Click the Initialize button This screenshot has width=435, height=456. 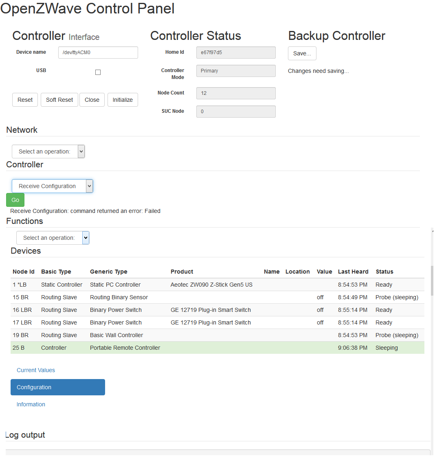(123, 99)
